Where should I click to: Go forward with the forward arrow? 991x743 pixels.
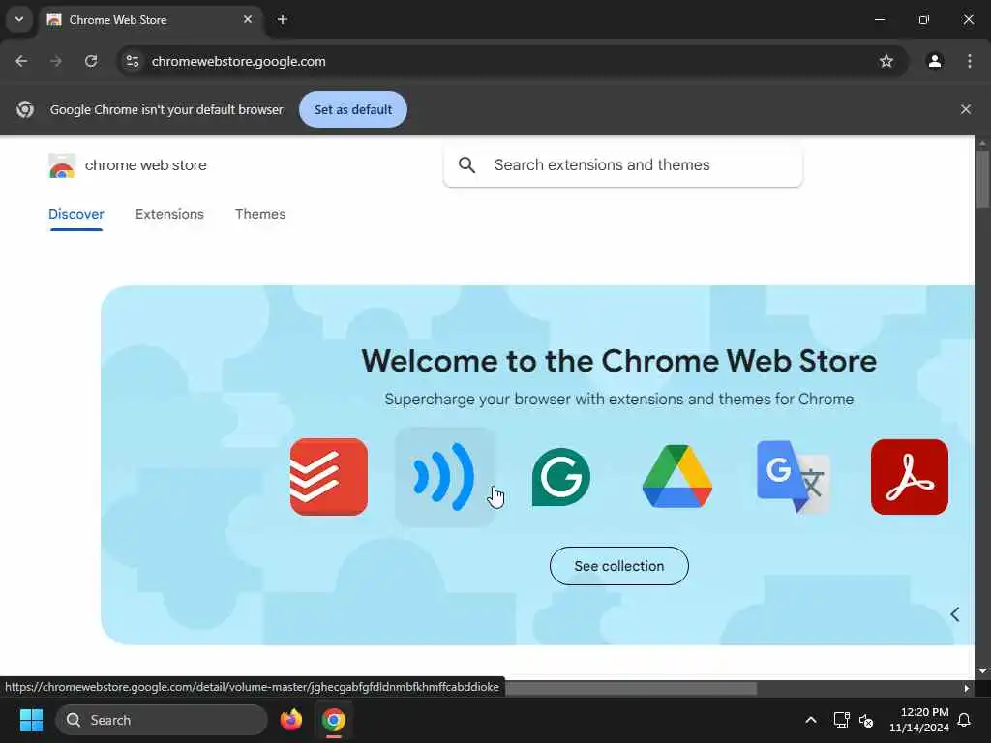[56, 61]
